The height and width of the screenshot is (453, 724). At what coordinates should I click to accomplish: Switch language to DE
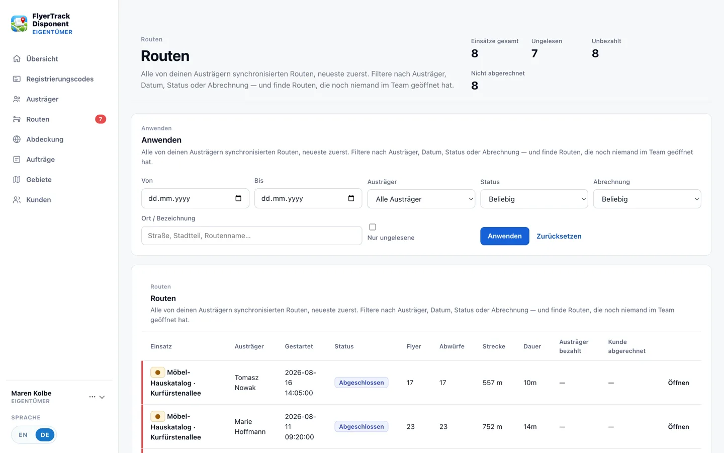pyautogui.click(x=45, y=435)
